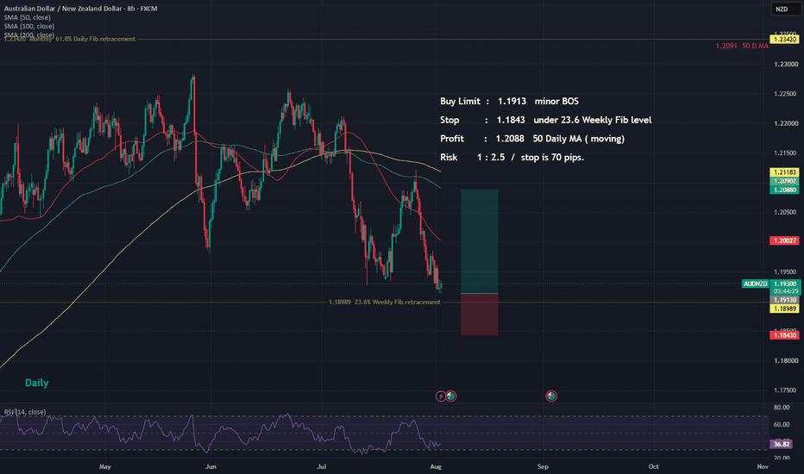Viewport: 804px width, 474px height.
Task: Click the 36.82 RSI value label
Action: pyautogui.click(x=782, y=445)
